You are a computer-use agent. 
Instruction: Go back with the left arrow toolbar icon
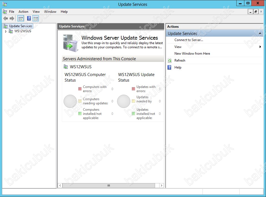point(6,18)
